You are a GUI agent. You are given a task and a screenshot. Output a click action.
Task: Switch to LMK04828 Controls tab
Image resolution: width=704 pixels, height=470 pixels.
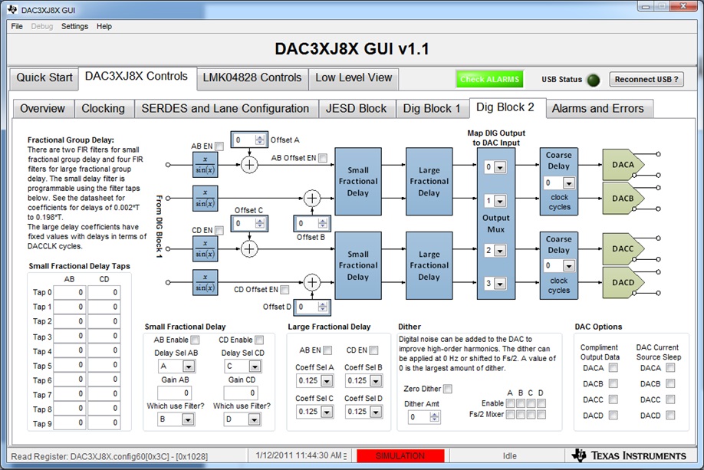point(252,77)
